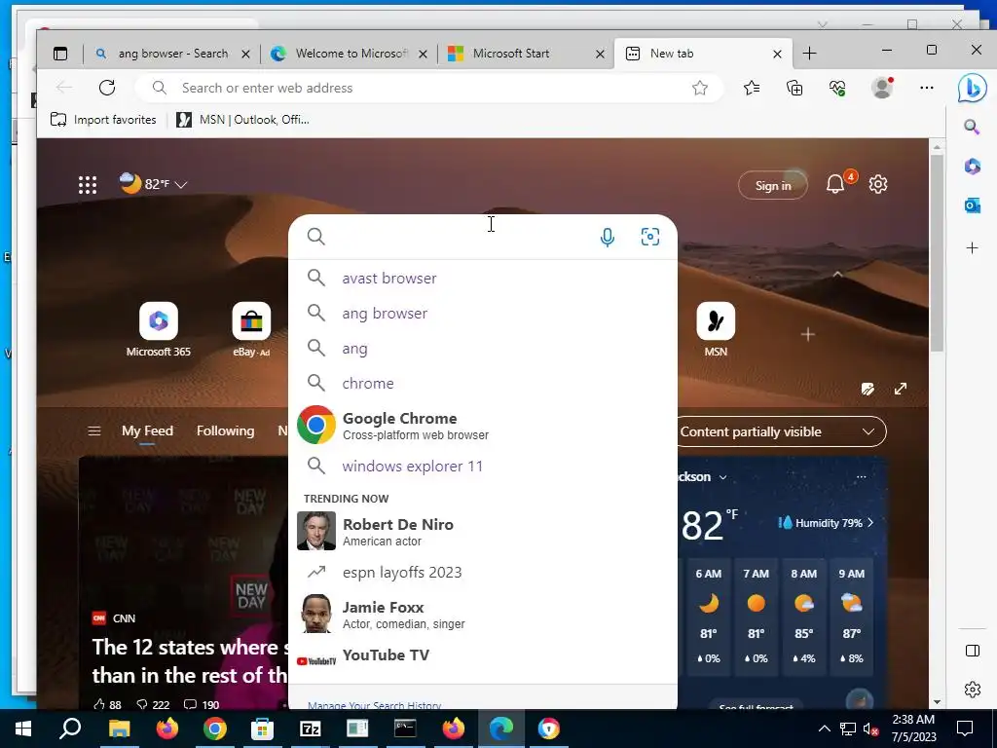The height and width of the screenshot is (748, 997).
Task: Open Bing chat sidebar icon
Action: tap(973, 89)
